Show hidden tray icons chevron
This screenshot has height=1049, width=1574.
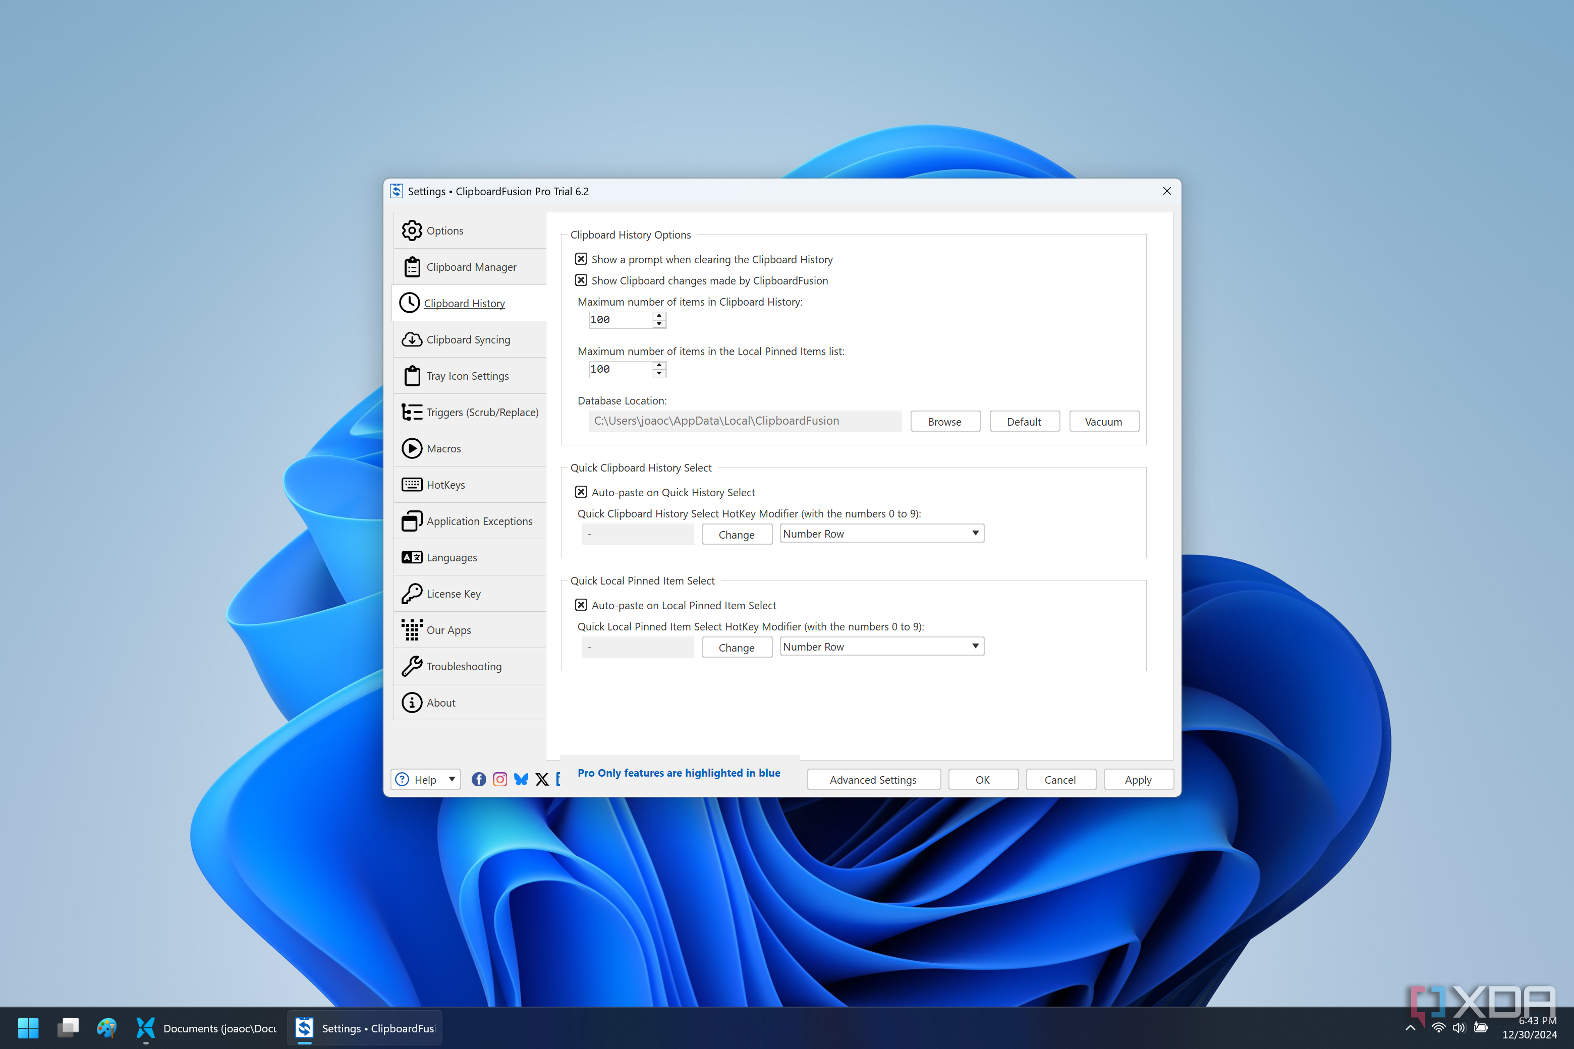(x=1410, y=1028)
